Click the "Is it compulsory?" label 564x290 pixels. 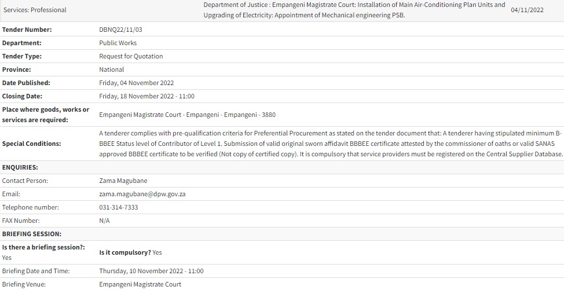(x=125, y=252)
